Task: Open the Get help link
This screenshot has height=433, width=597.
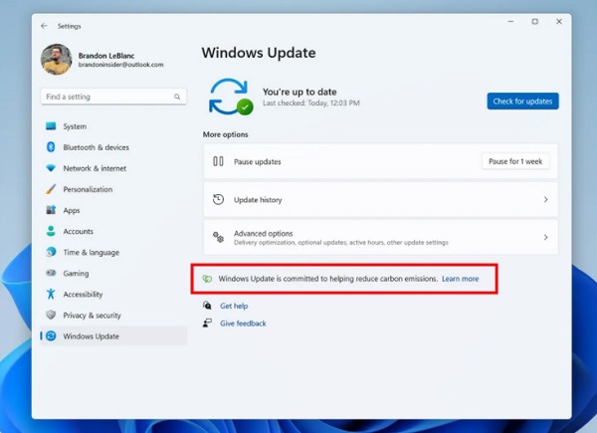Action: tap(234, 306)
